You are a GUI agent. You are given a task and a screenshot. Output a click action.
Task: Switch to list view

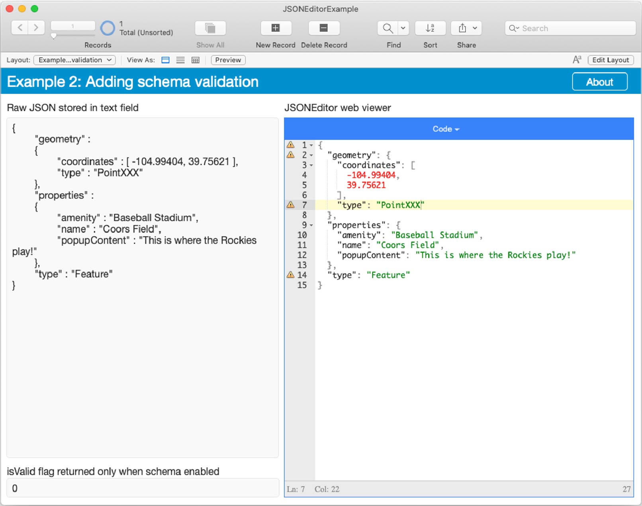180,60
